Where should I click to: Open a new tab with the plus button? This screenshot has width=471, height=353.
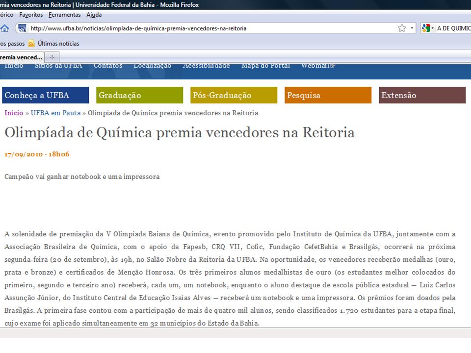[x=52, y=57]
